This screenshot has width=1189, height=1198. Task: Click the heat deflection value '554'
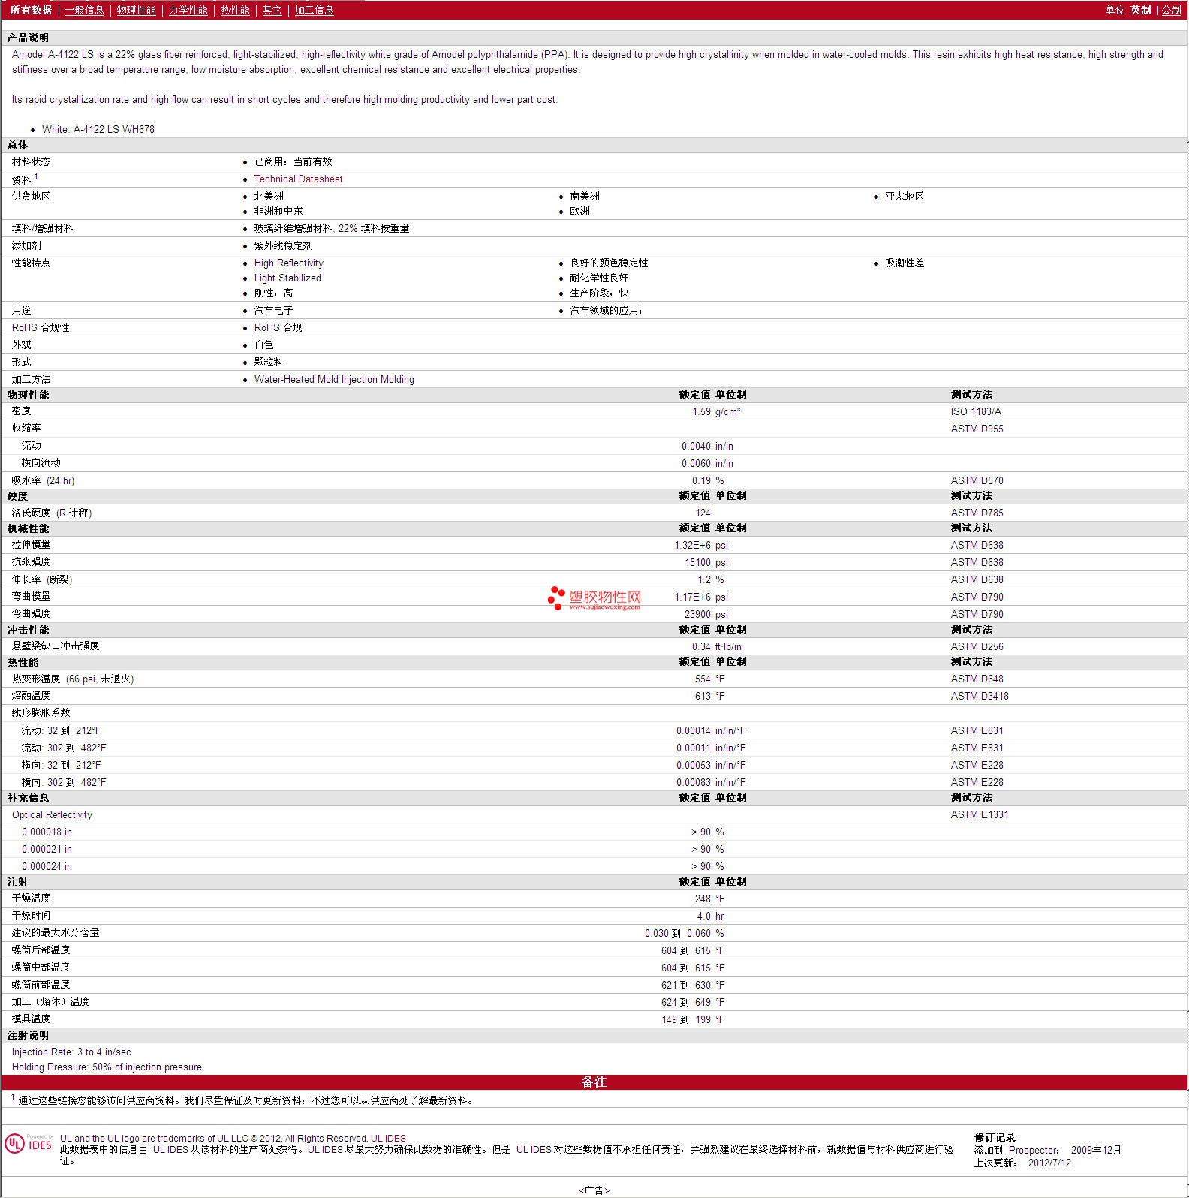click(x=703, y=679)
